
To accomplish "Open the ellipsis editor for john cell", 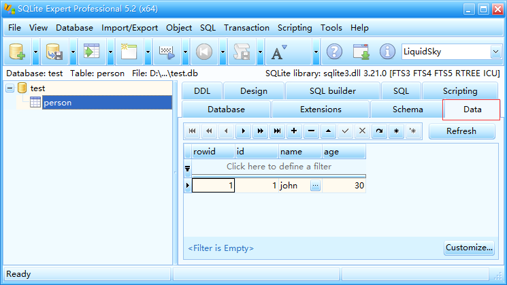I will tap(315, 186).
